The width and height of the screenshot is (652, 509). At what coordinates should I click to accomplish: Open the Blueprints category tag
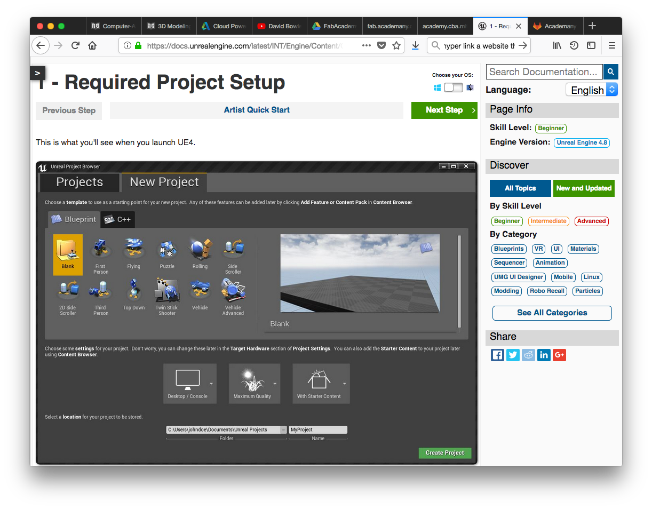509,249
